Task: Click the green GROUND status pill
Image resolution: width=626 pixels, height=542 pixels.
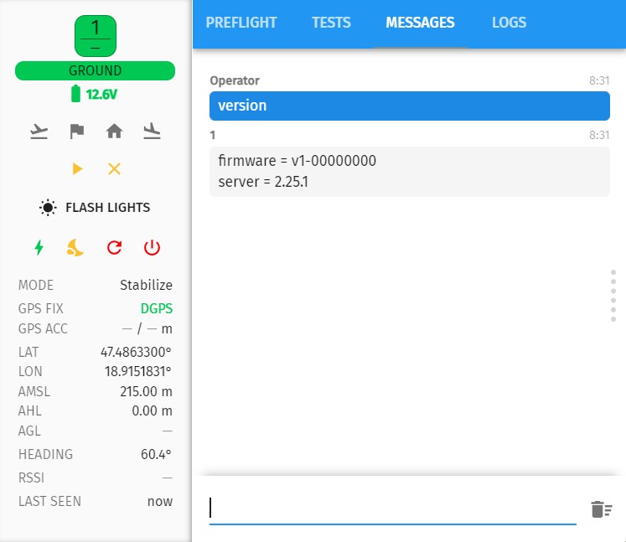Action: (95, 70)
